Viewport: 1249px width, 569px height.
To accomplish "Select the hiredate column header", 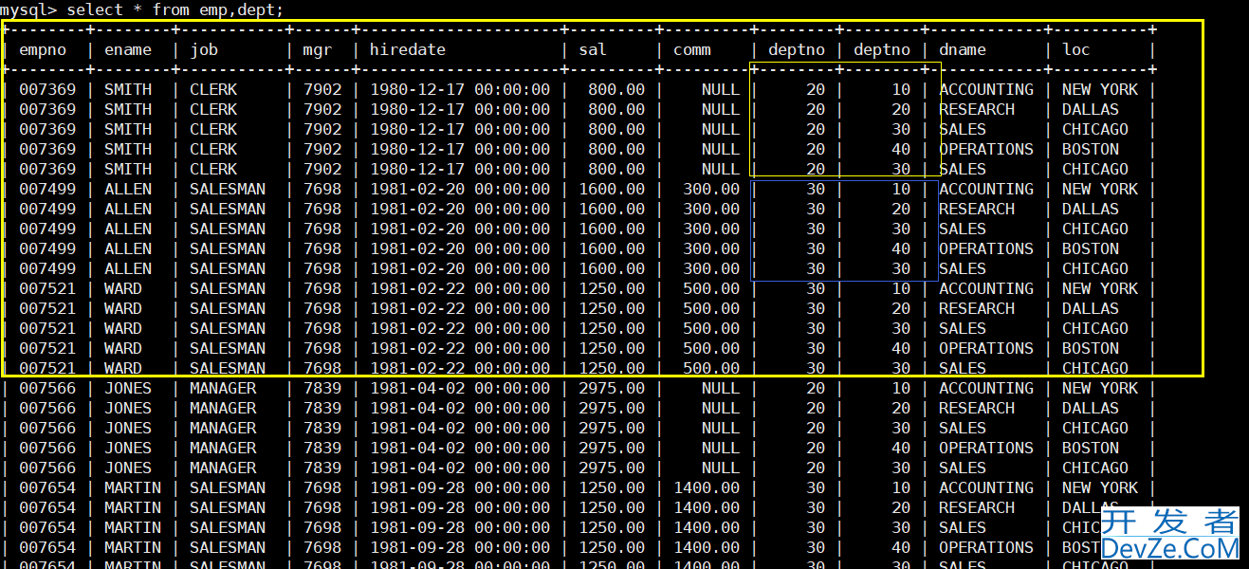I will tap(408, 49).
